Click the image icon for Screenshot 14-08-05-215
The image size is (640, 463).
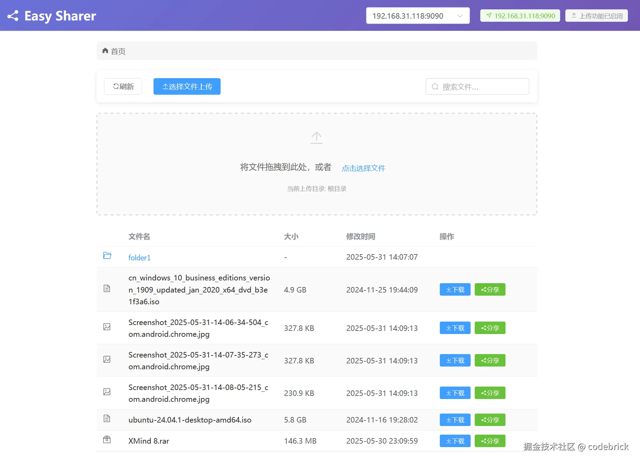click(107, 392)
